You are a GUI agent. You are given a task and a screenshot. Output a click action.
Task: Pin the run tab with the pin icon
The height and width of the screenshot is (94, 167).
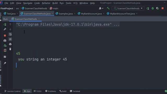pos(5,63)
